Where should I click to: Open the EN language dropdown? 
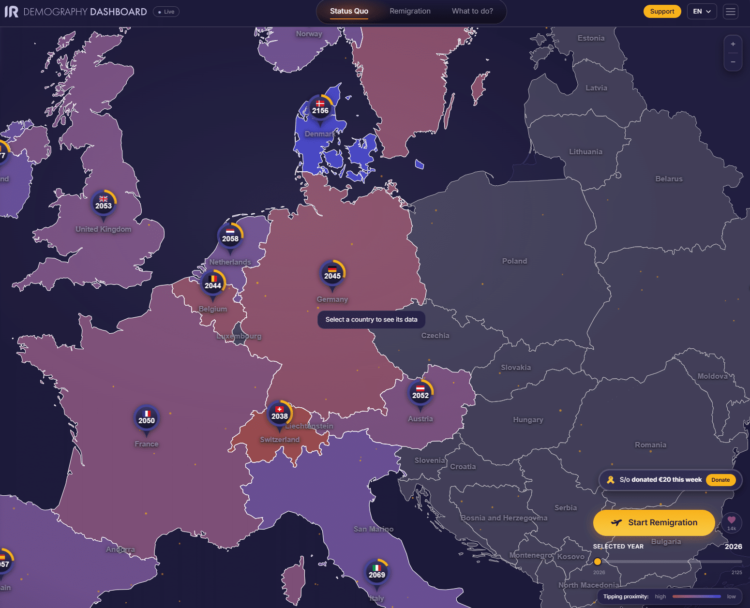[702, 12]
